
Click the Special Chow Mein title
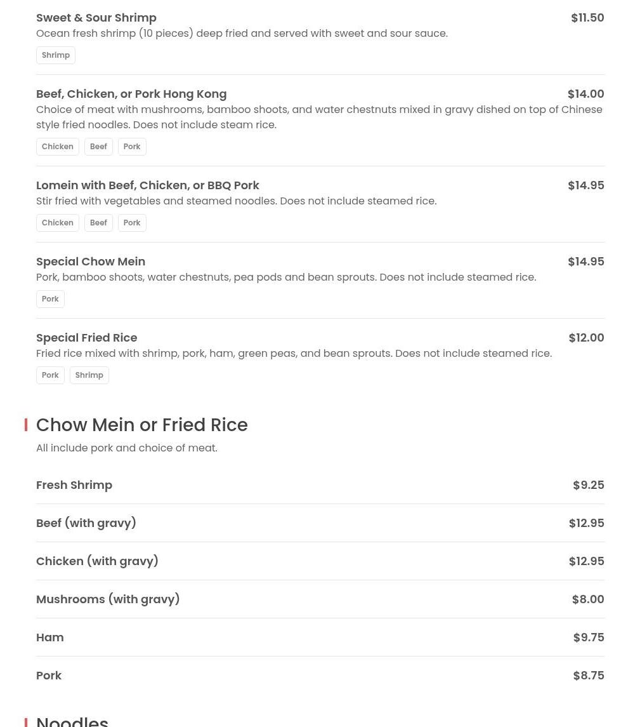(91, 262)
